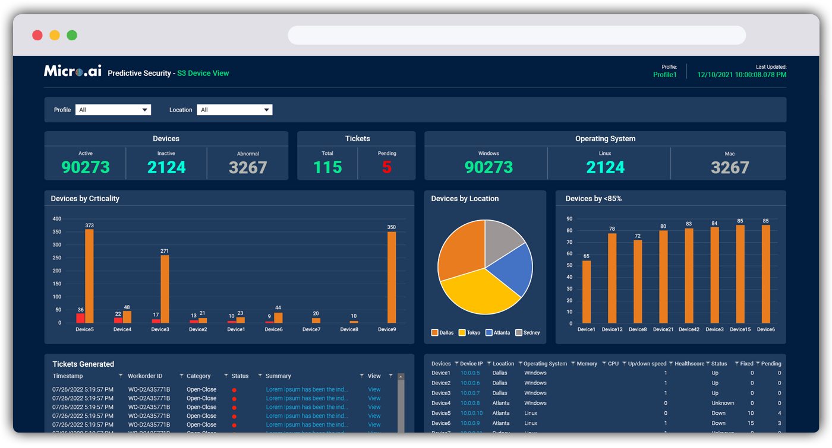Filter the CPU column
832x448 pixels.
pos(624,363)
